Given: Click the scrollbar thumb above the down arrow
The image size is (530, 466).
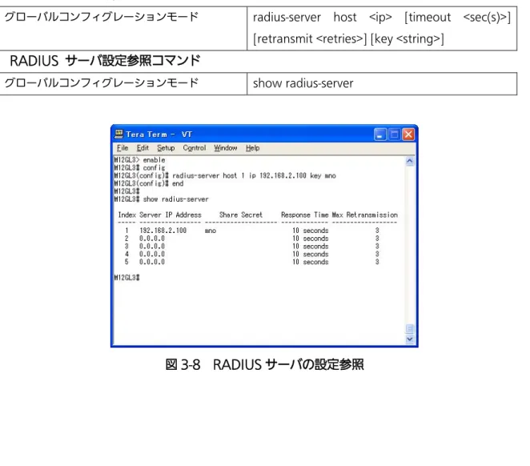Looking at the screenshot, I should pyautogui.click(x=410, y=329).
